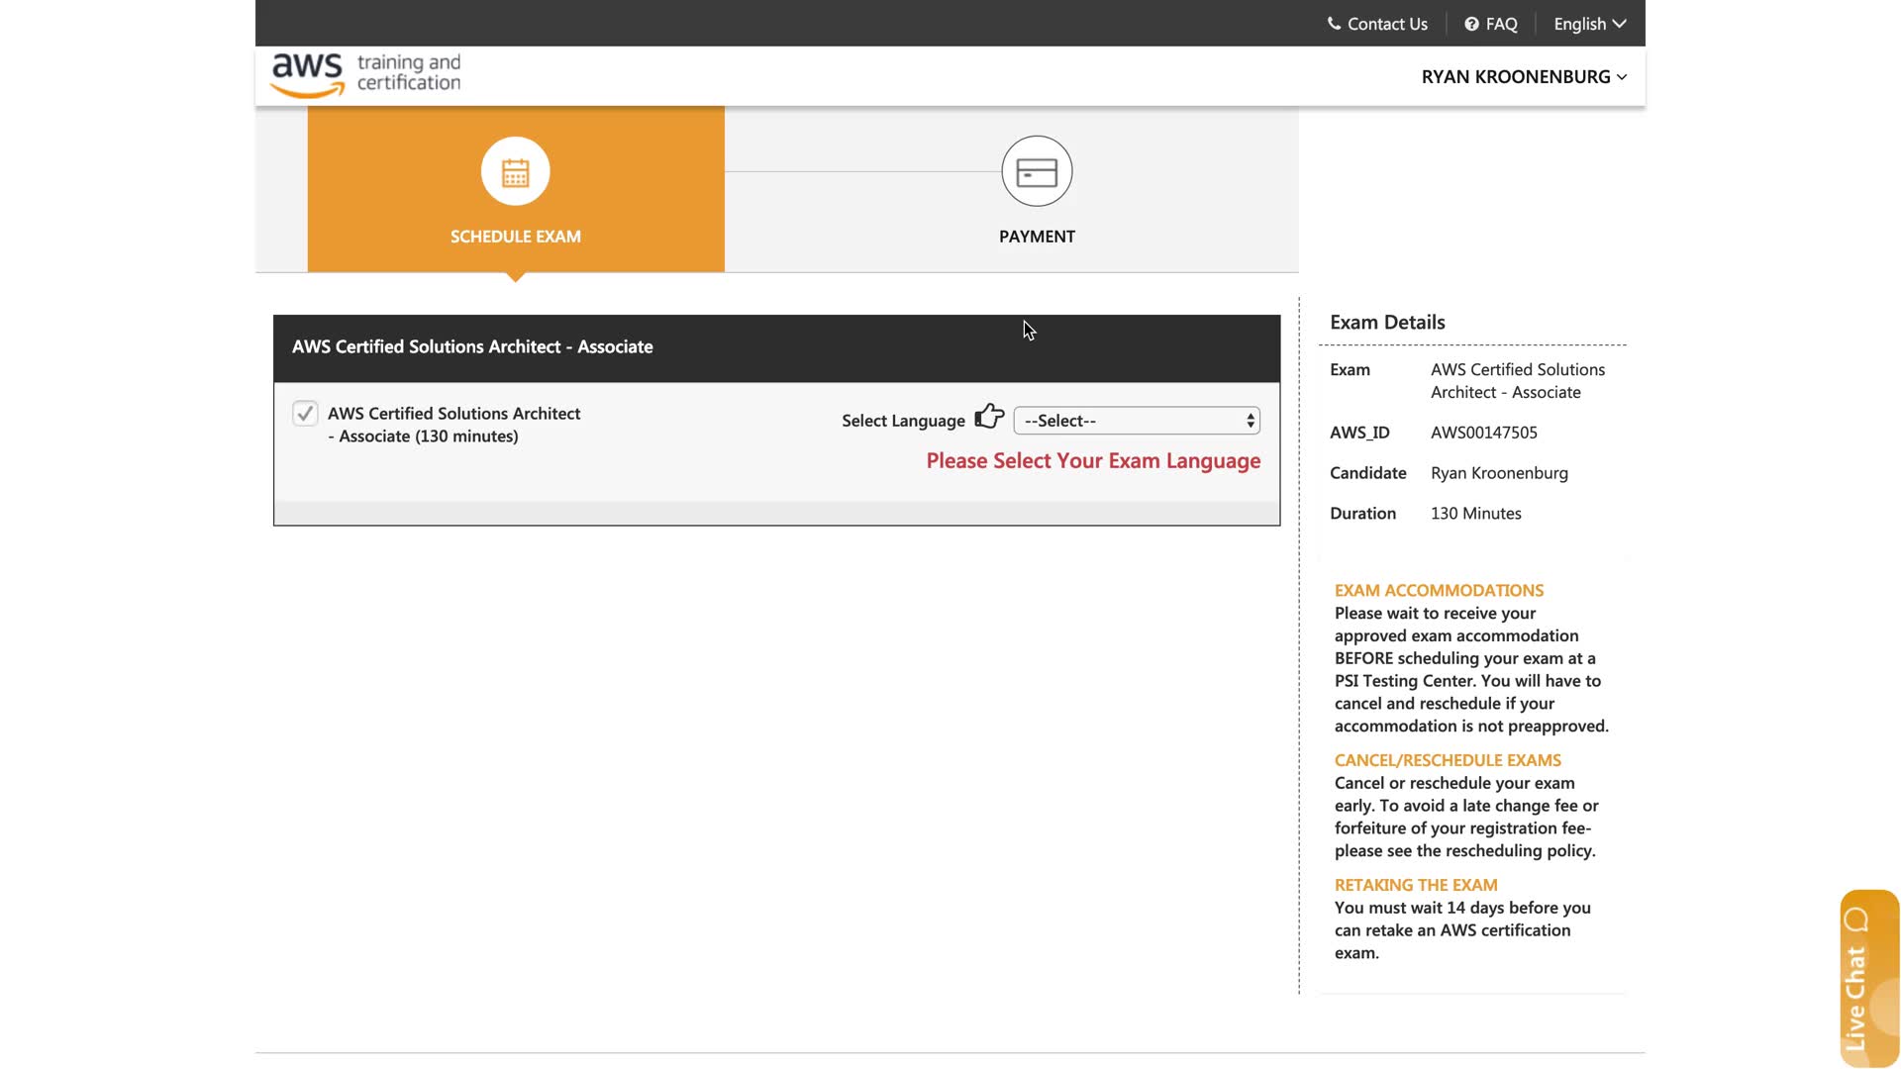Screen dimensions: 1901x1069
Task: Click the Cancel/Reschedule Exams heading
Action: tap(1447, 760)
